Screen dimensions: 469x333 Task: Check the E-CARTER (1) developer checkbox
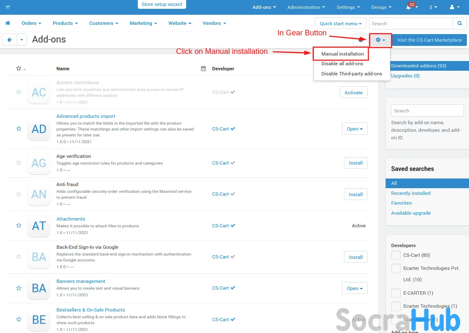point(396,293)
